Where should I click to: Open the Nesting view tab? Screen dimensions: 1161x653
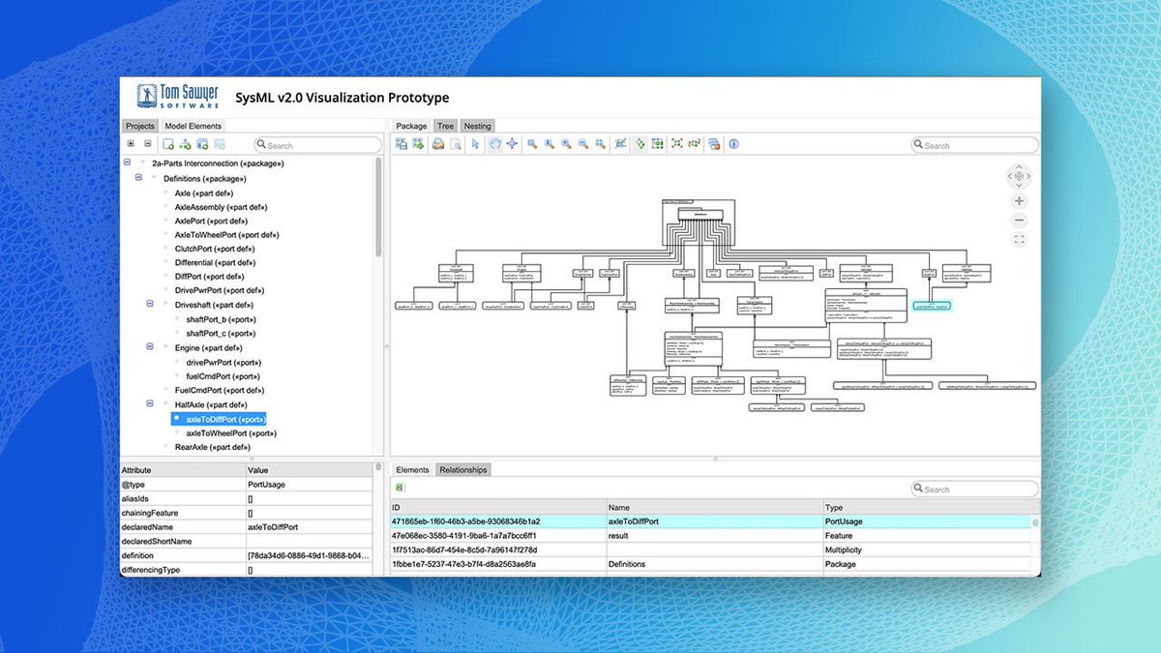click(x=477, y=126)
